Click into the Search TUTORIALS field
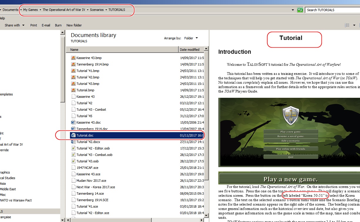This screenshot has width=360, height=222. [x=332, y=10]
